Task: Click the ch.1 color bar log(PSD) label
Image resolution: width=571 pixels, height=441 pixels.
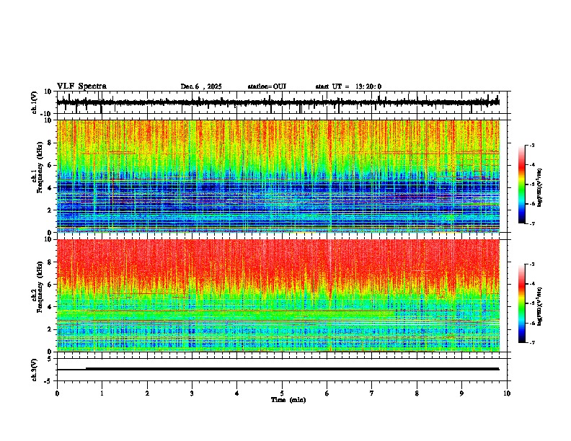Action: point(540,188)
